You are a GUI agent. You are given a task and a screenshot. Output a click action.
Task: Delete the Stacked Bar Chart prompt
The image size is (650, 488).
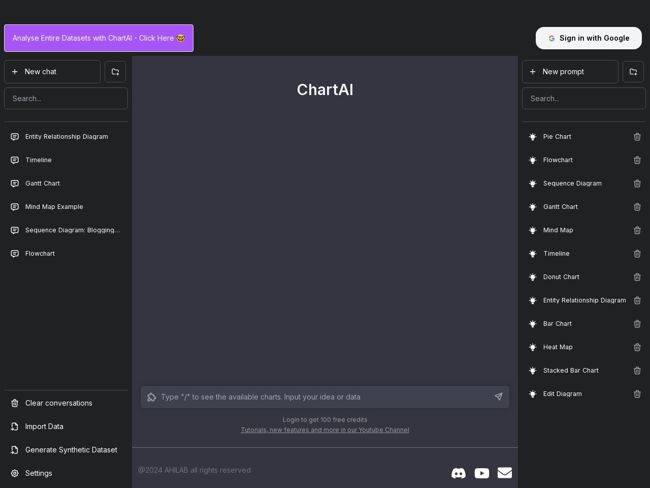tap(637, 371)
